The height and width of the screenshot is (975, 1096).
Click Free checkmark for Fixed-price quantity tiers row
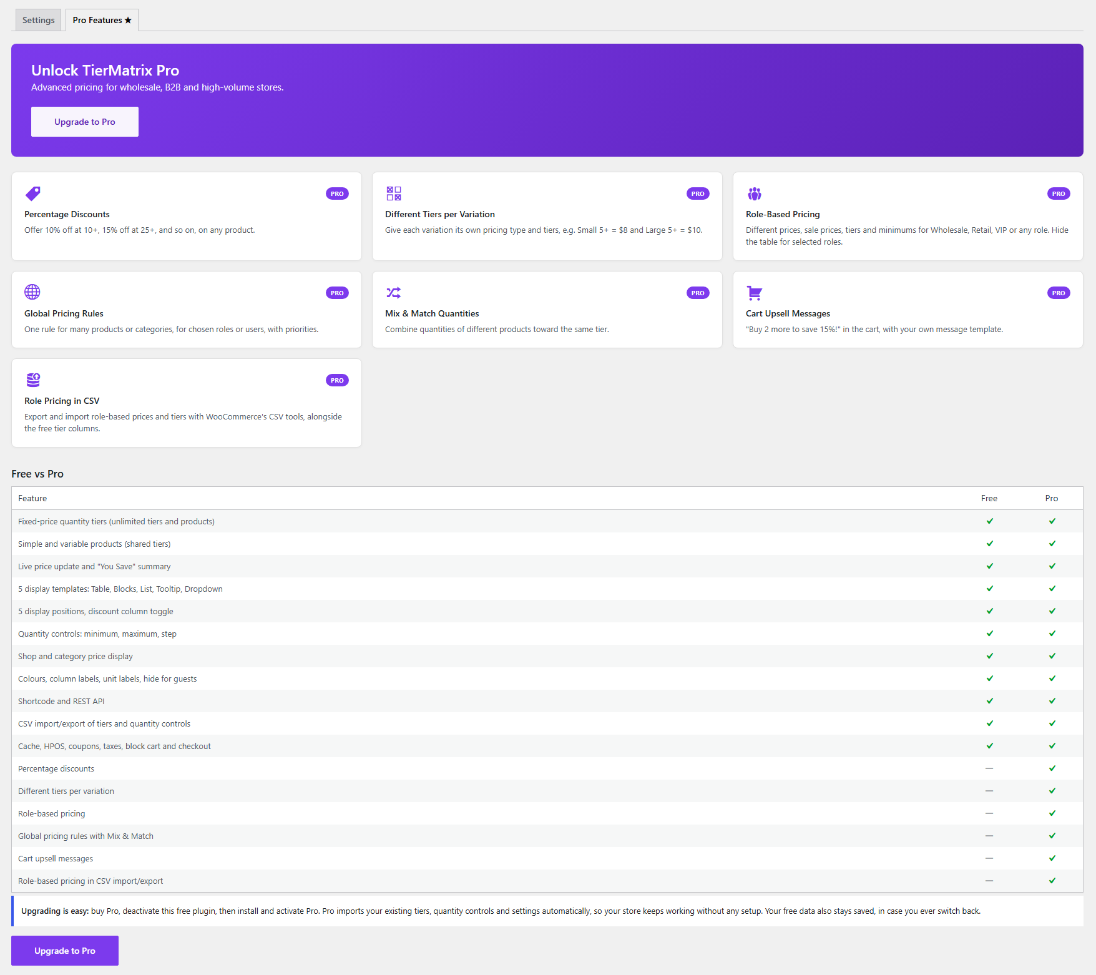click(x=989, y=521)
